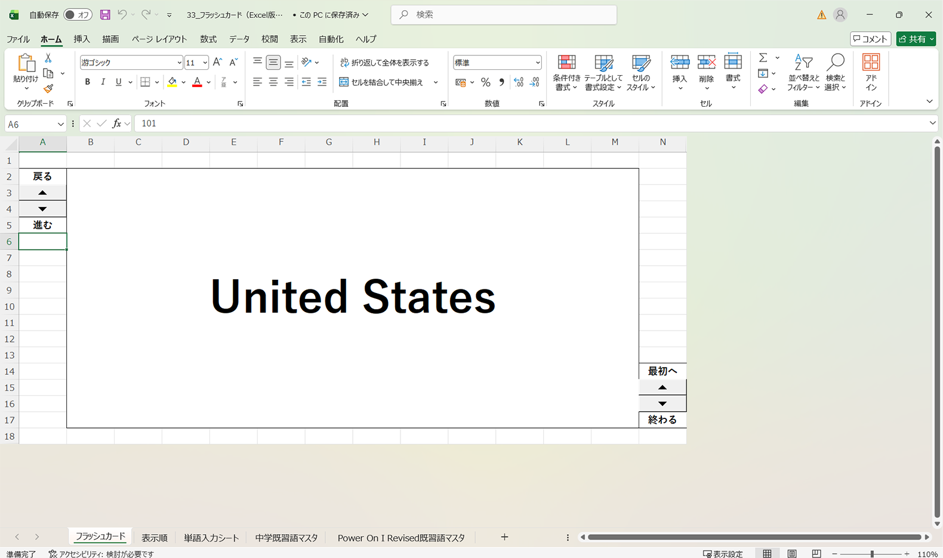Click the AutoSum sigma icon

[x=763, y=58]
